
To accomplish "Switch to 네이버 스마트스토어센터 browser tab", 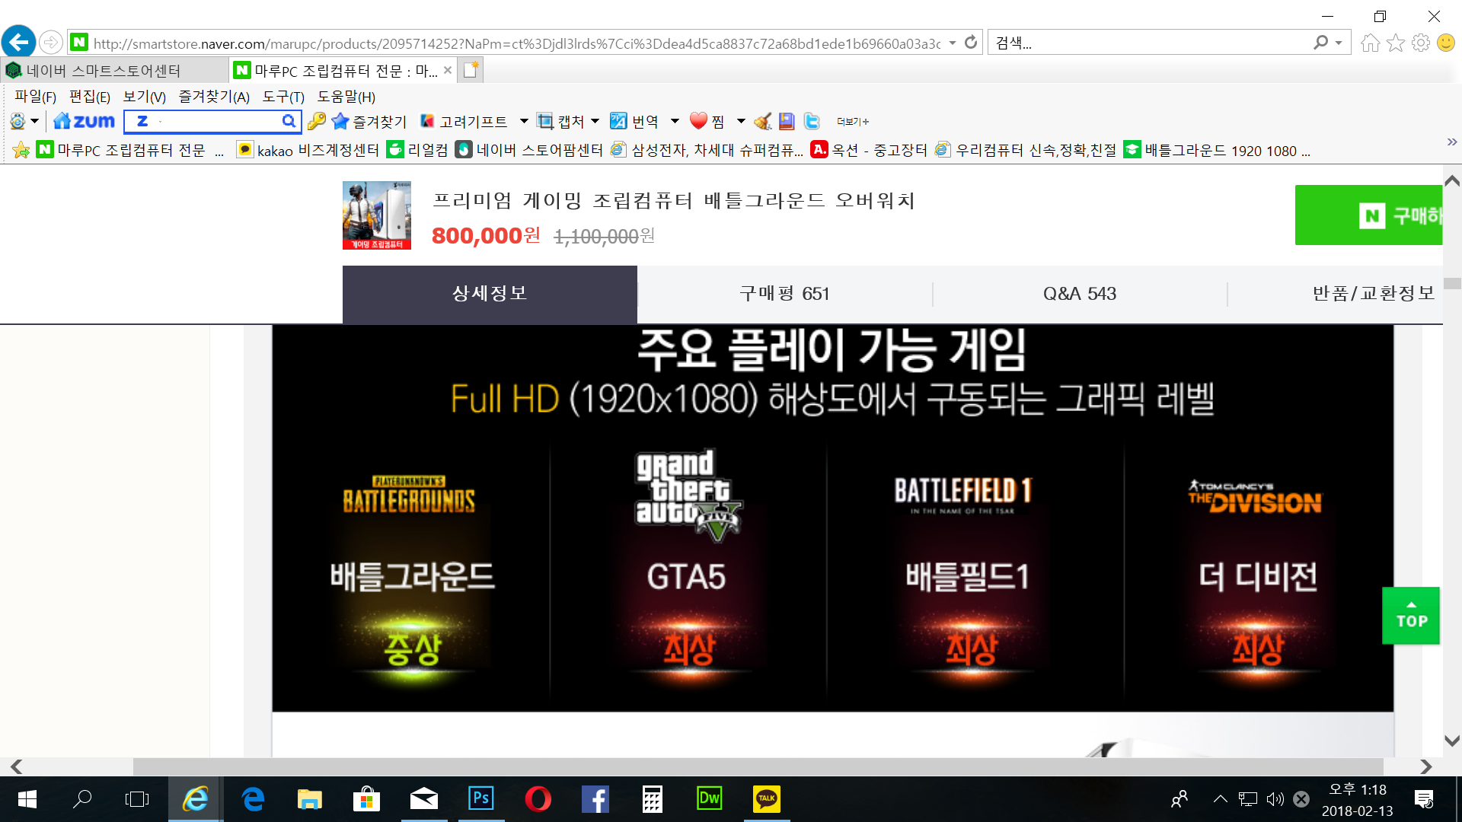I will coord(114,71).
